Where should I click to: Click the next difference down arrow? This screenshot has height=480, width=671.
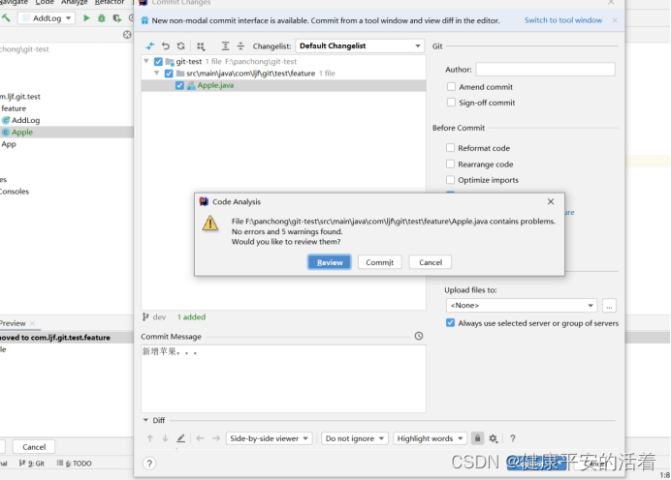165,438
